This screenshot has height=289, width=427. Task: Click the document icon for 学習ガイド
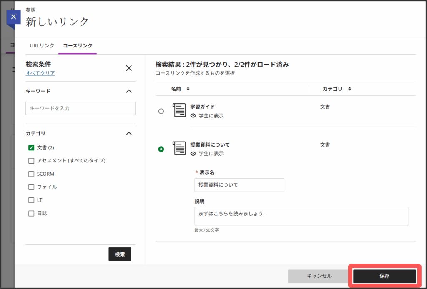[179, 110]
